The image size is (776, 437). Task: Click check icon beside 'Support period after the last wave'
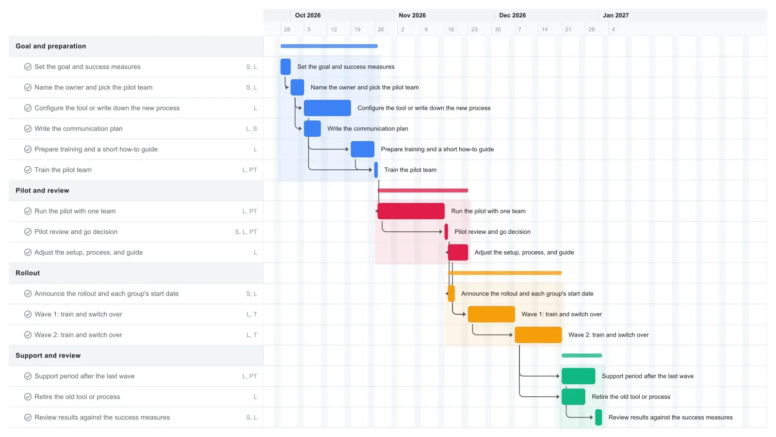coord(28,376)
